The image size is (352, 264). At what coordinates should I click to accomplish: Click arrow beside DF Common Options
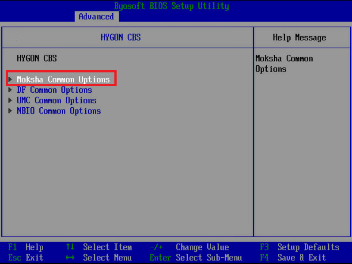pyautogui.click(x=10, y=90)
